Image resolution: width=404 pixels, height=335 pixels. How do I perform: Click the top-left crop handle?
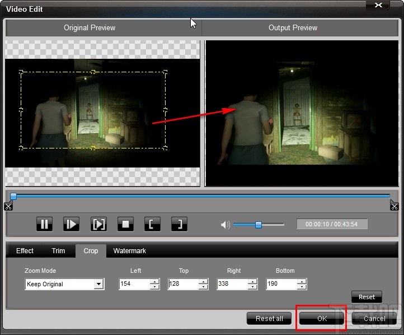click(21, 72)
